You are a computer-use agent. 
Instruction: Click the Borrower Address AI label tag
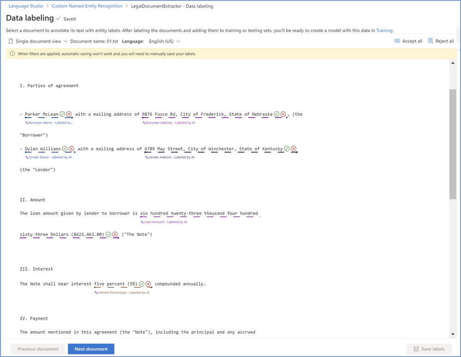click(x=169, y=123)
